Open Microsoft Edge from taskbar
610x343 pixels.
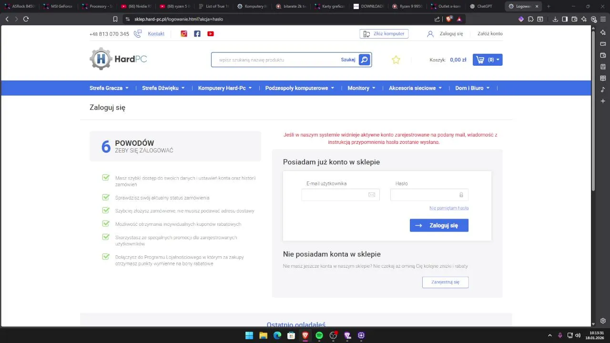277,335
